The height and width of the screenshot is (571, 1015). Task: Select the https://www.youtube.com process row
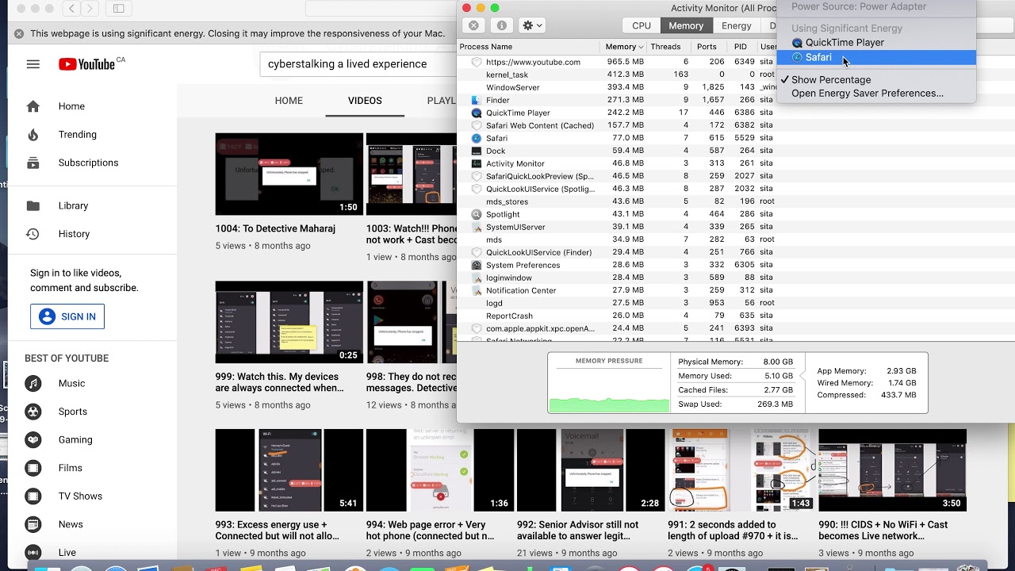[x=617, y=62]
